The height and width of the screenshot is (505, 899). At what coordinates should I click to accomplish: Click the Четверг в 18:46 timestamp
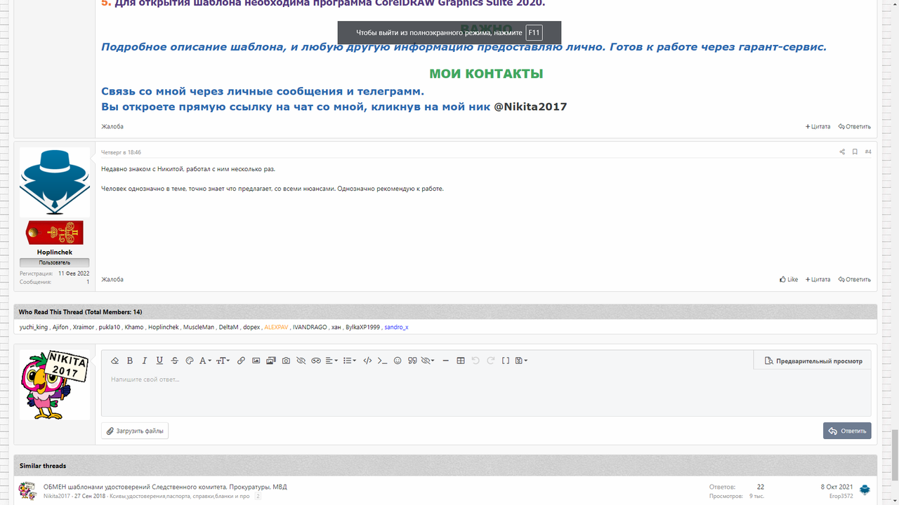(121, 152)
